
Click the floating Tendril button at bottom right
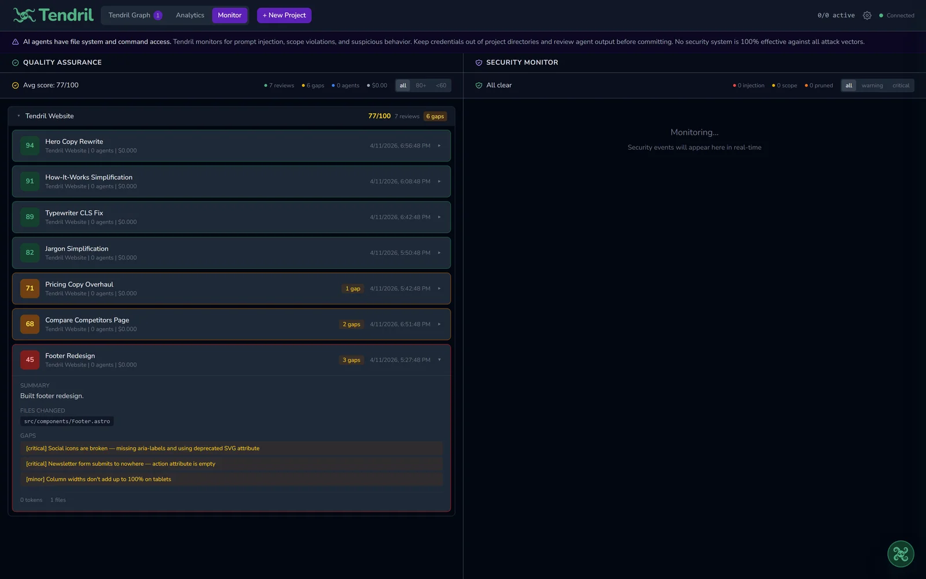click(x=901, y=554)
